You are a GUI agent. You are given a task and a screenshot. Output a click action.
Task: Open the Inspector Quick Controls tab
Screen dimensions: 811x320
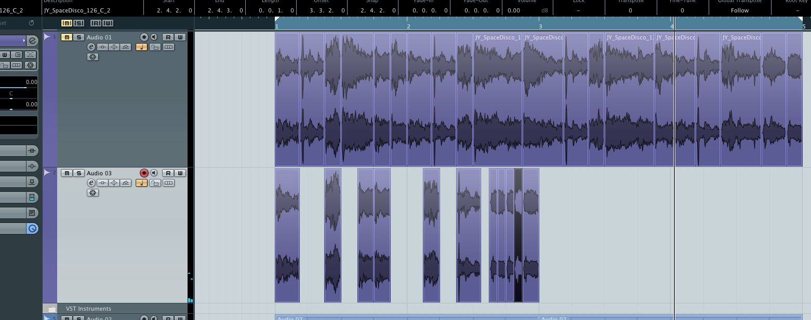[32, 228]
